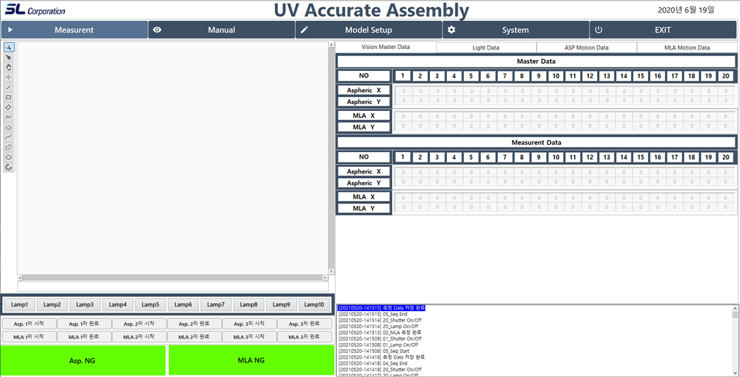
Task: Switch to the Light Data tab
Action: (486, 48)
